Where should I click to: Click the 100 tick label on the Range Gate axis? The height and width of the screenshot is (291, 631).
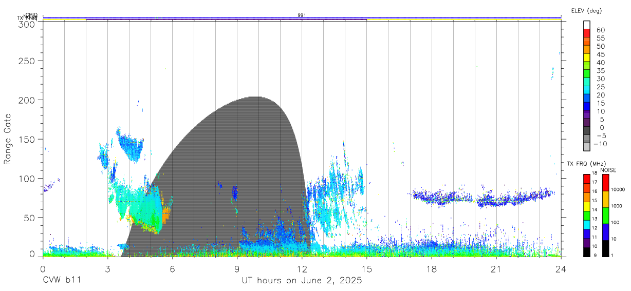[26, 178]
